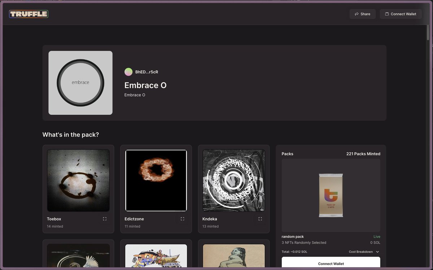Click the "221 Packs Minted" text
The height and width of the screenshot is (270, 433).
(363, 154)
